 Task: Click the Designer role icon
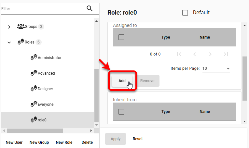(x=34, y=89)
